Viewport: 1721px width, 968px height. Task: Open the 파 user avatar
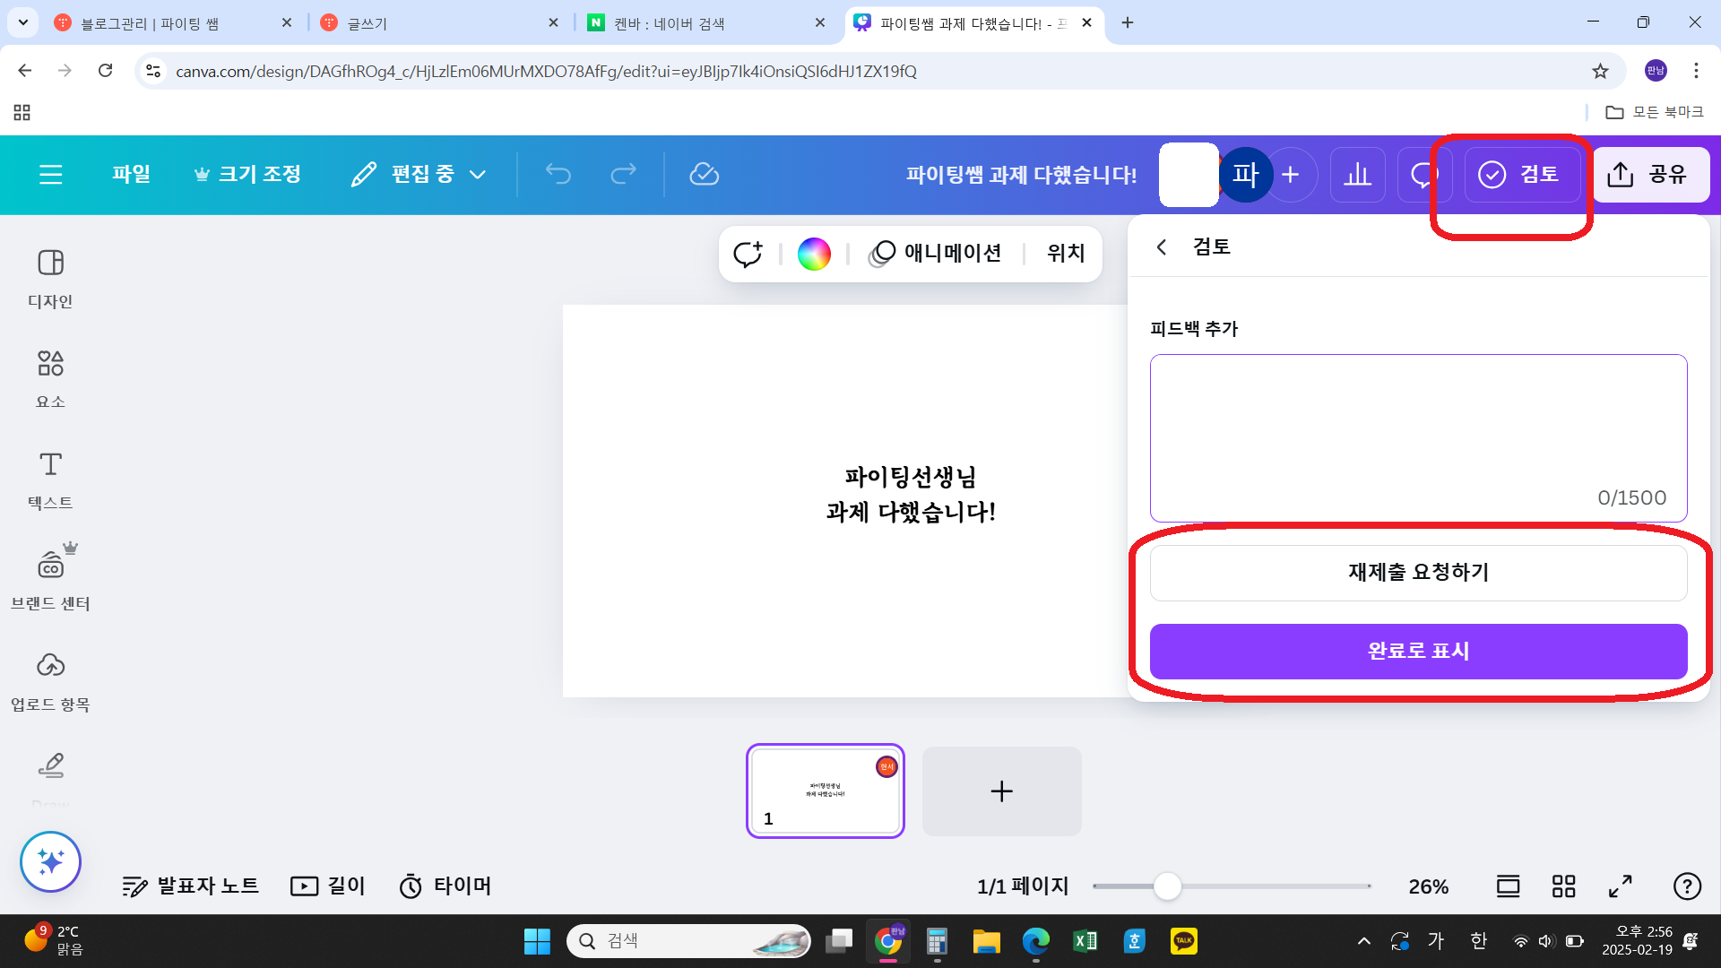coord(1245,174)
